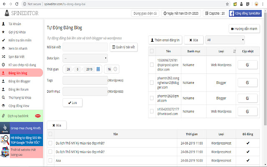Tick checkbox for phamtri262@gmail.com row
The height and width of the screenshot is (167, 267).
tap(152, 97)
